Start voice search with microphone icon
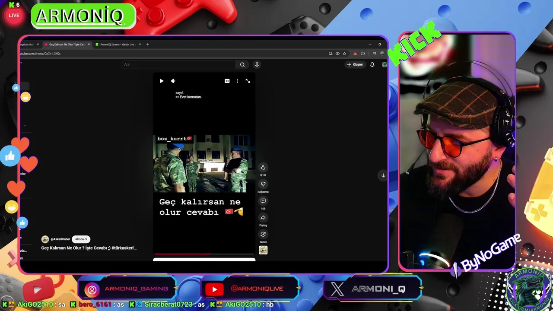 257,65
